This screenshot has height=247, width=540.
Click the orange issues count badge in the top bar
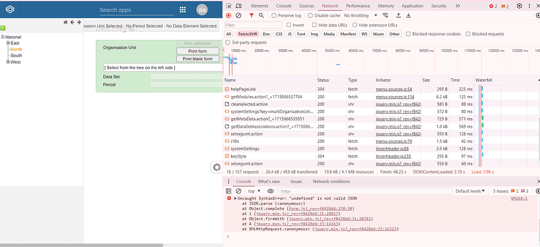pyautogui.click(x=505, y=6)
